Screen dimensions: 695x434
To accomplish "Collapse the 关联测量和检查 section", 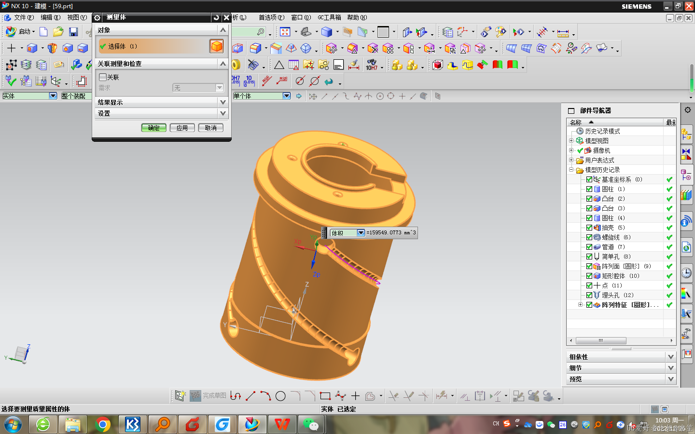I will tap(222, 64).
